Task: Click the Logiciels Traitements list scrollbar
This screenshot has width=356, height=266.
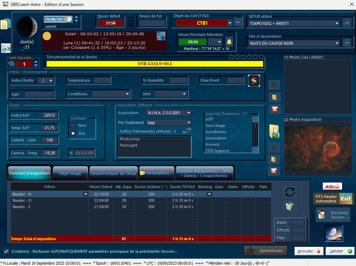Action: tap(255, 134)
